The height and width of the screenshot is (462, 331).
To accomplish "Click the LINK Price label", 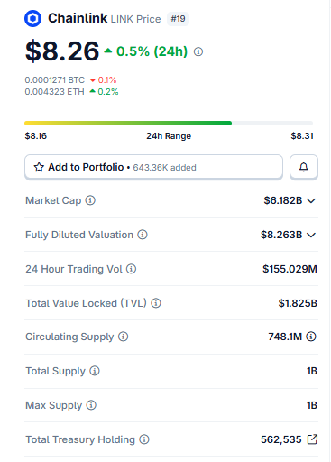I will pos(135,19).
